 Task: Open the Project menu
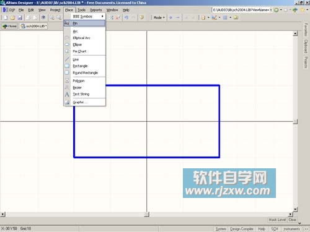[x=55, y=10]
